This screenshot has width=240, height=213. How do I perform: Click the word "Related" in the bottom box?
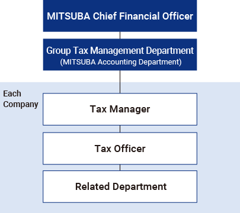pyautogui.click(x=92, y=186)
